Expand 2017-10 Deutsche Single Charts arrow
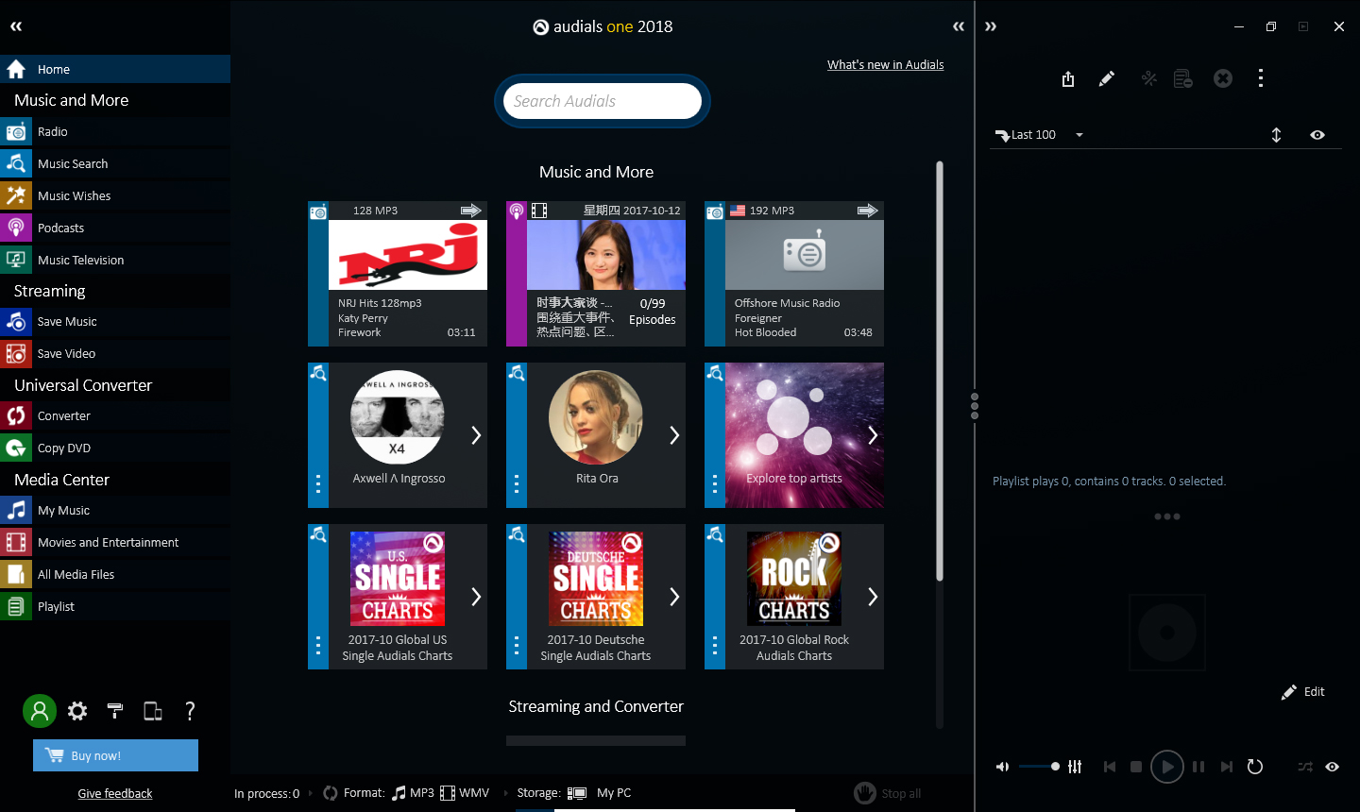Viewport: 1360px width, 812px height. [674, 597]
